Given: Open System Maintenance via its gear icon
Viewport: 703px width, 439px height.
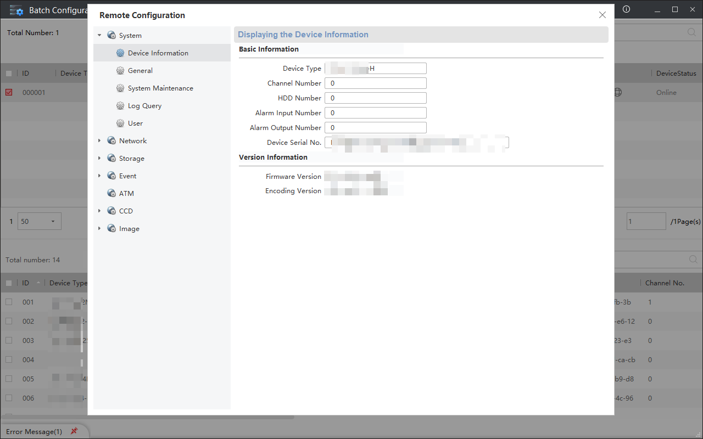Looking at the screenshot, I should [x=120, y=88].
